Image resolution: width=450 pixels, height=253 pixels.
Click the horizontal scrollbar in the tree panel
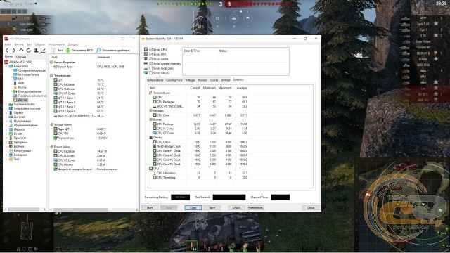[25, 209]
